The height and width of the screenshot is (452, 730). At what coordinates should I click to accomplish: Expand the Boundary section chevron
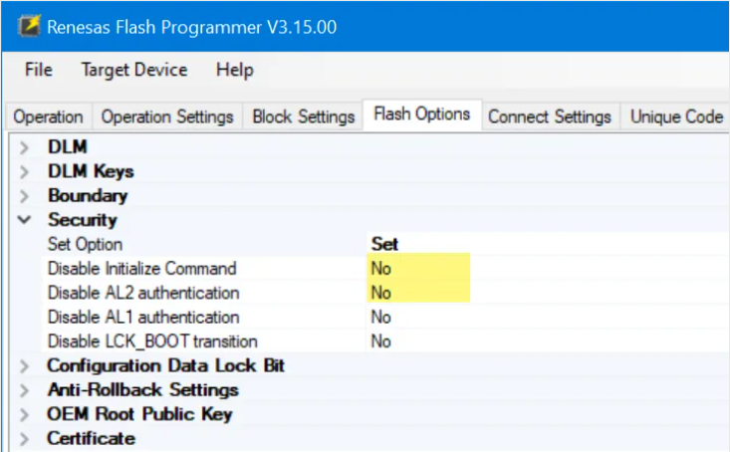pyautogui.click(x=24, y=196)
